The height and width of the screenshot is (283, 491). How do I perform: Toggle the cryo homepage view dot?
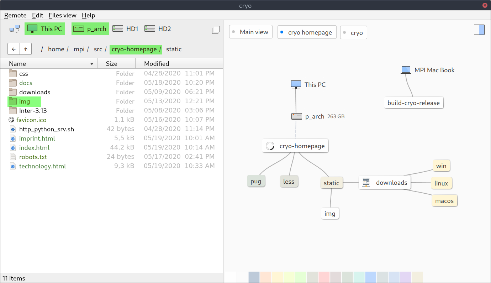tap(281, 32)
